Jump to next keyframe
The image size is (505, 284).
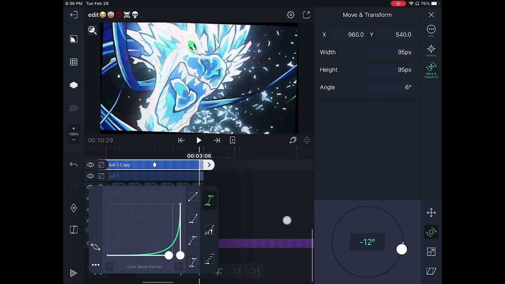[217, 140]
